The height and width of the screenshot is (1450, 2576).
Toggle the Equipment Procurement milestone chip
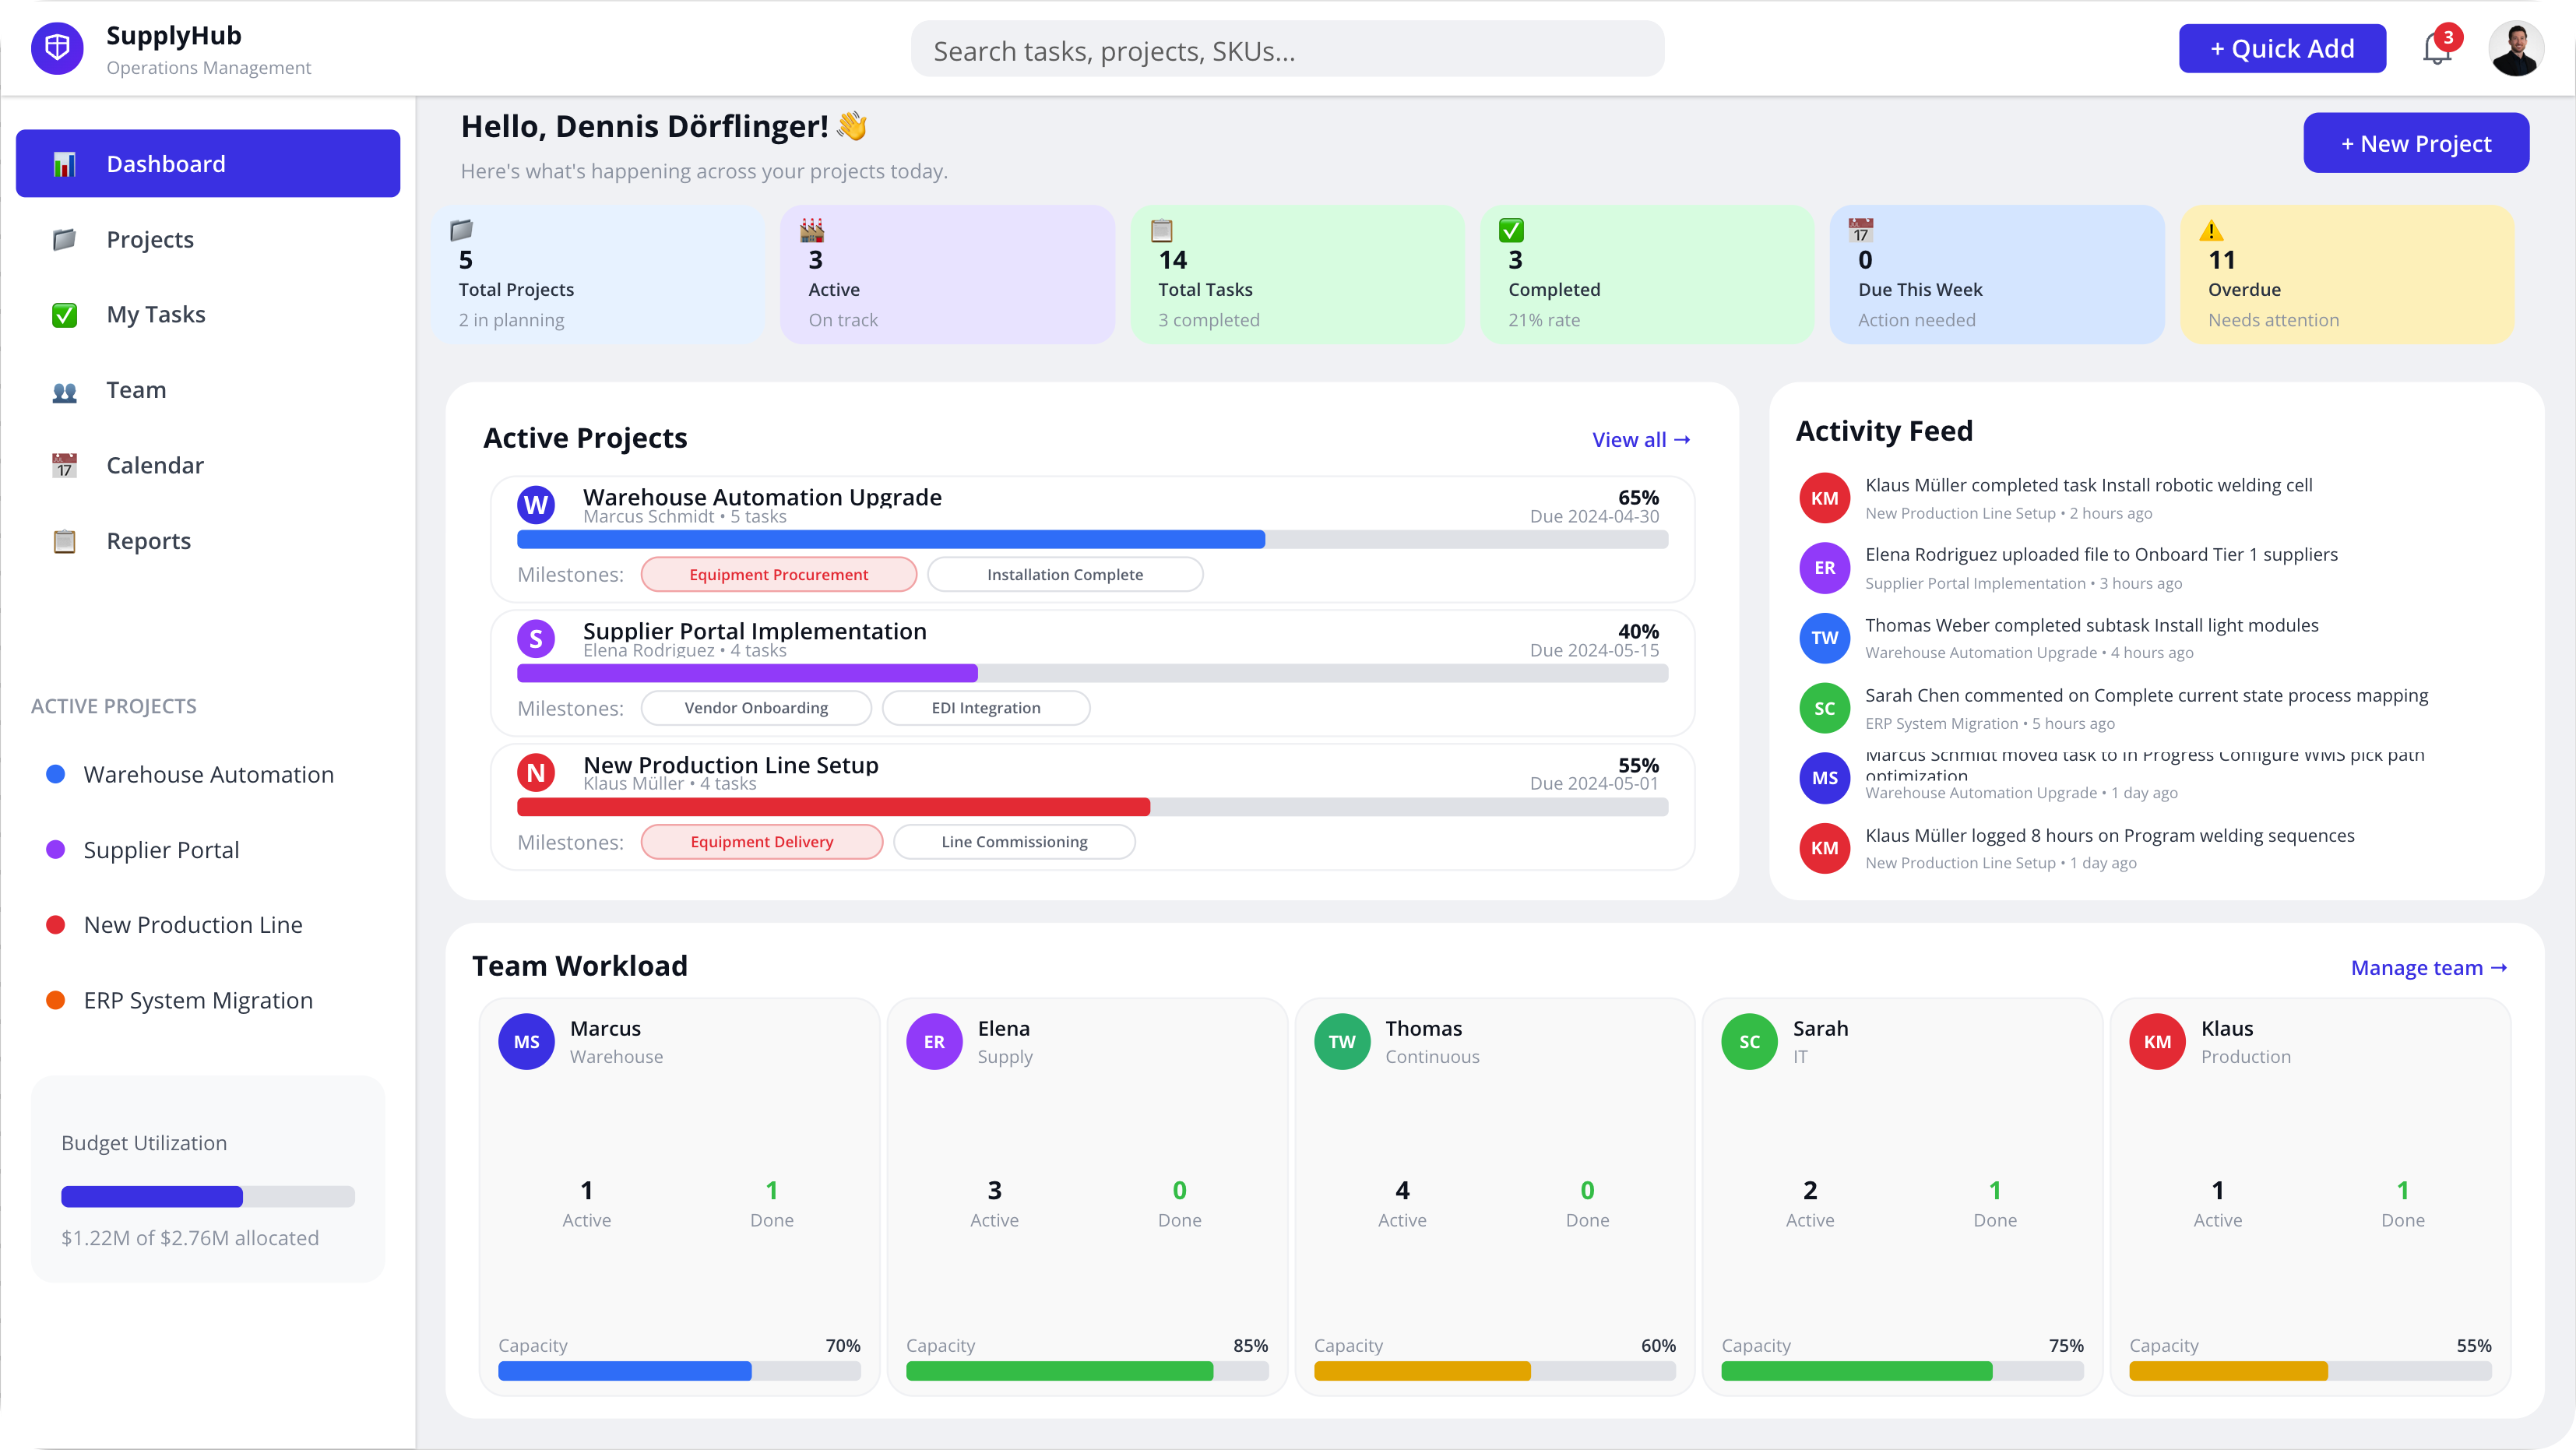pos(778,574)
